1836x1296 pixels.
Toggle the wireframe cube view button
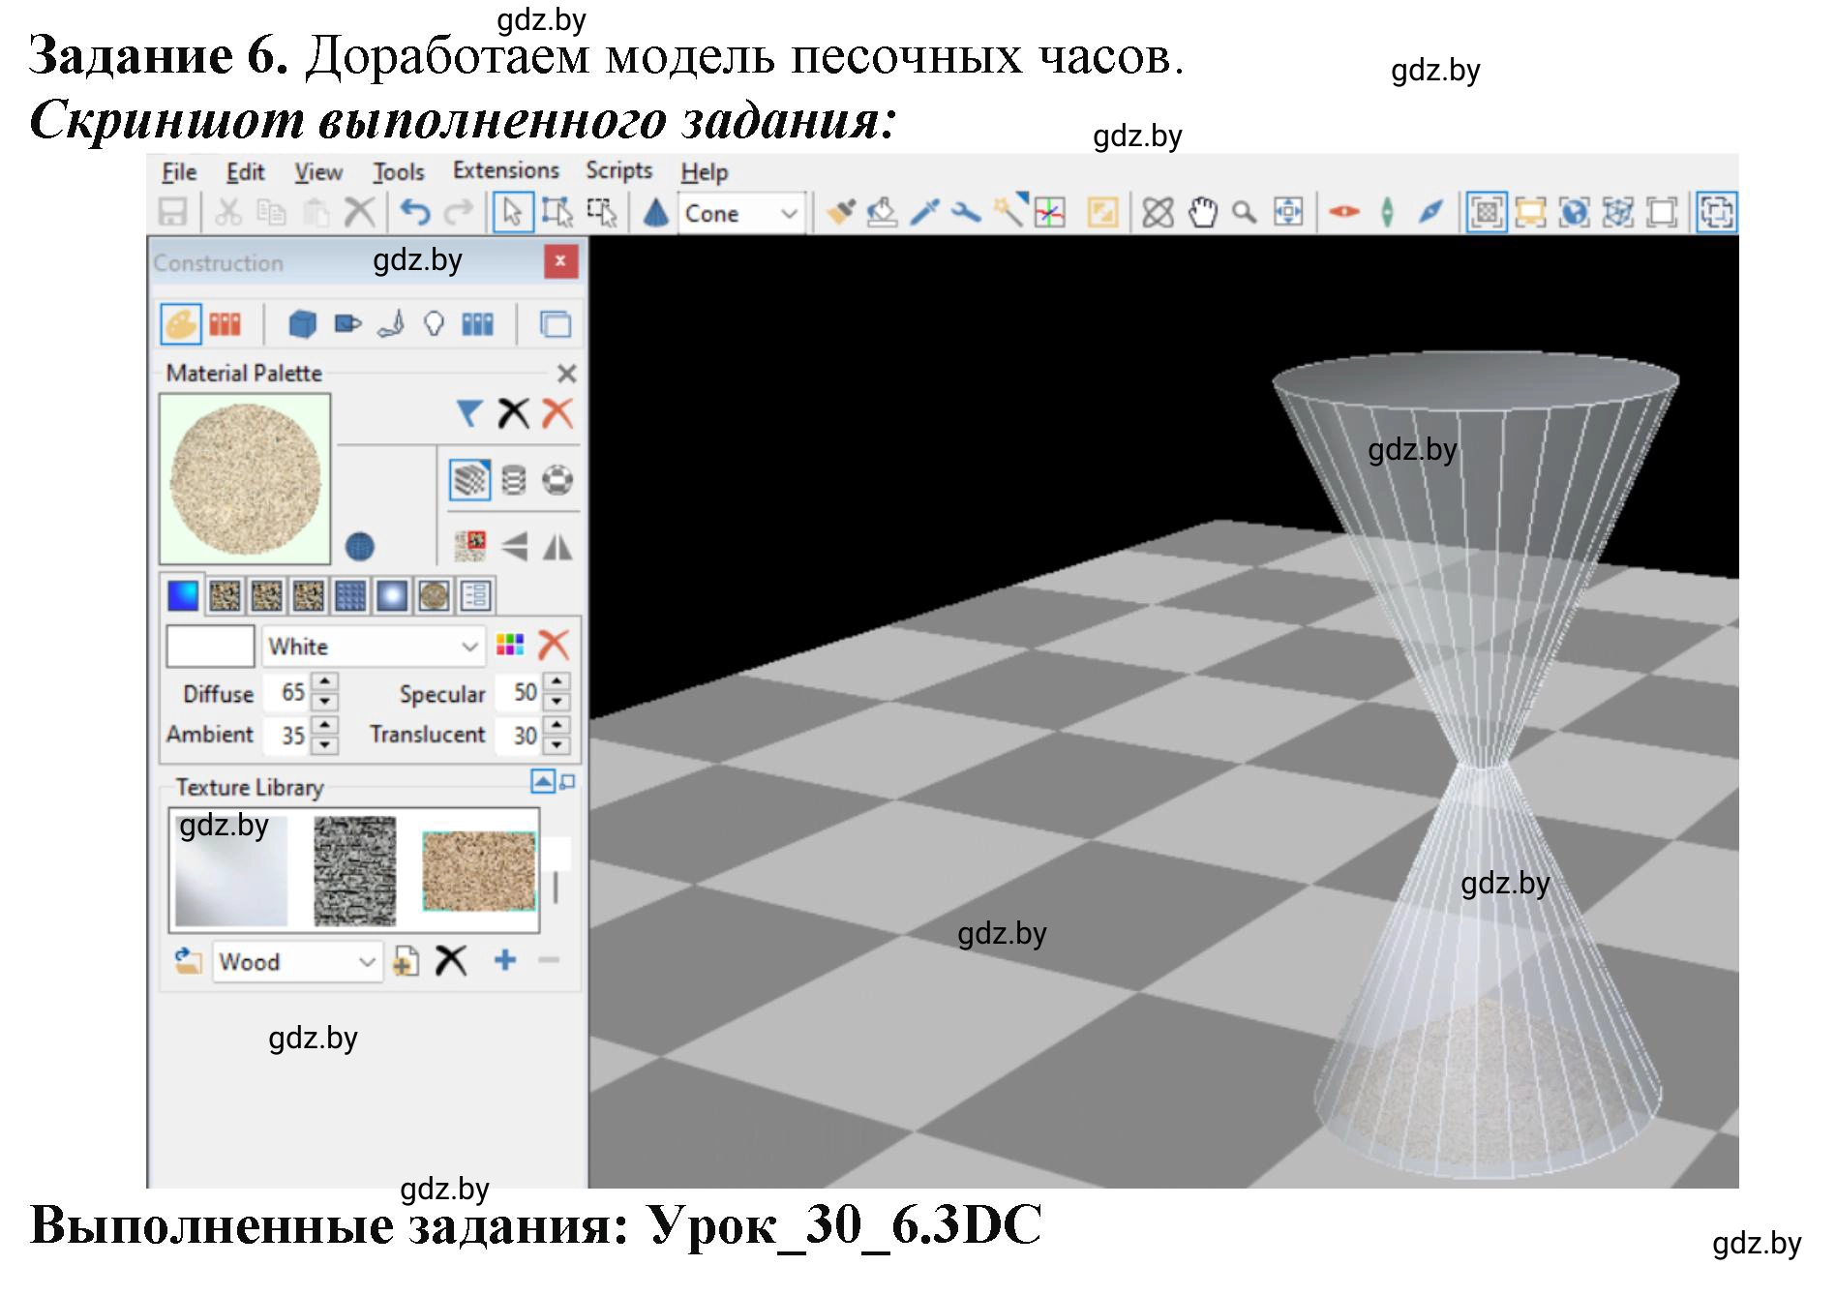point(1618,212)
